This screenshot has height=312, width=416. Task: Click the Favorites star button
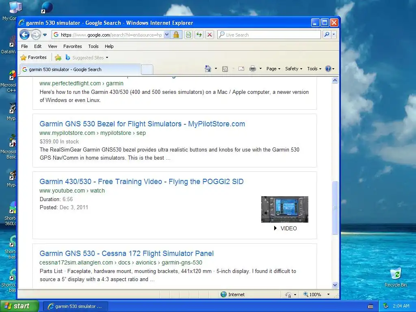[x=34, y=57]
